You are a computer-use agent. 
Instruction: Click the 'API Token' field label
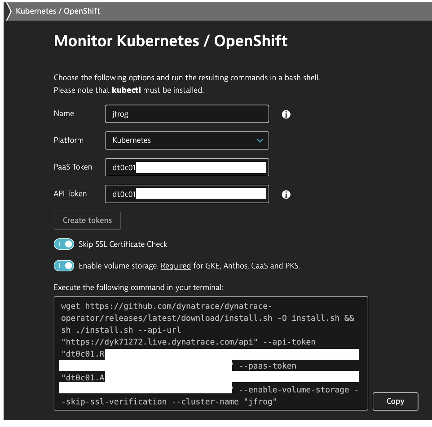click(x=70, y=193)
